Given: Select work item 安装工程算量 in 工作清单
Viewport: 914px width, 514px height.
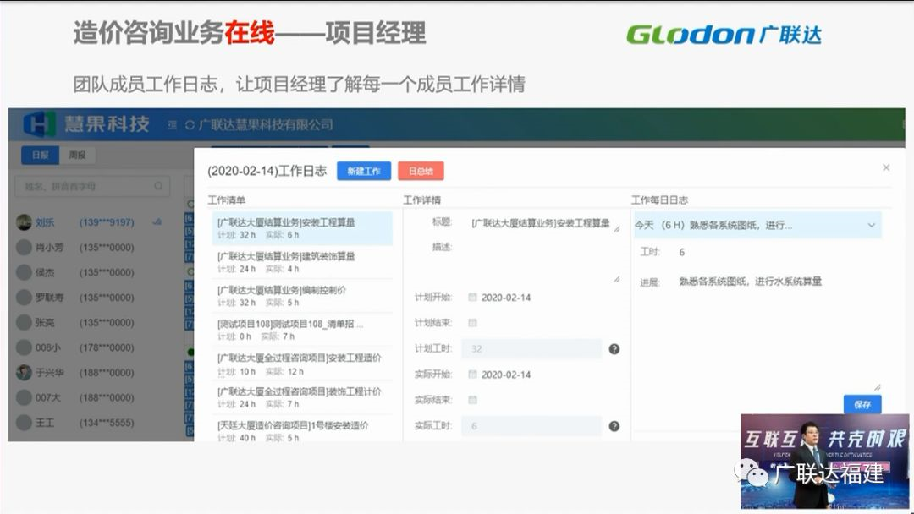Looking at the screenshot, I should (x=302, y=228).
